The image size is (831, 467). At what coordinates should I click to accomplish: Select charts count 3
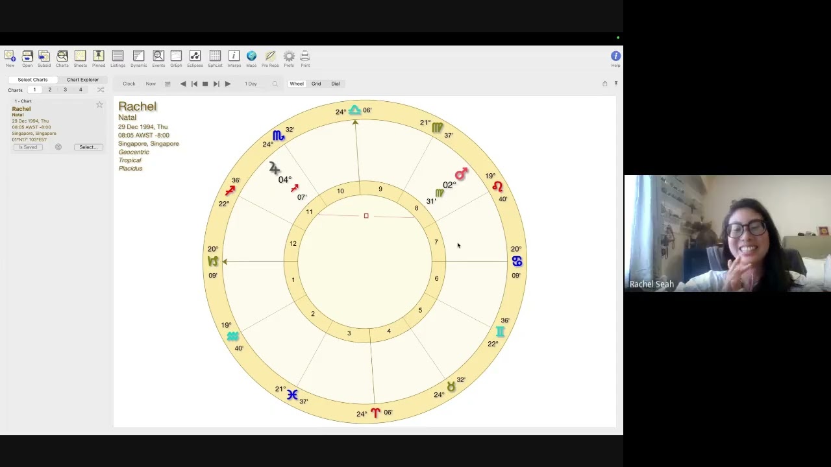pyautogui.click(x=65, y=90)
